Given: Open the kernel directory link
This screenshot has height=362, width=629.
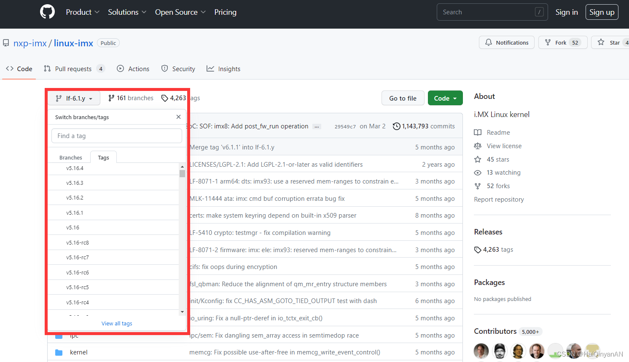Looking at the screenshot, I should coord(79,352).
